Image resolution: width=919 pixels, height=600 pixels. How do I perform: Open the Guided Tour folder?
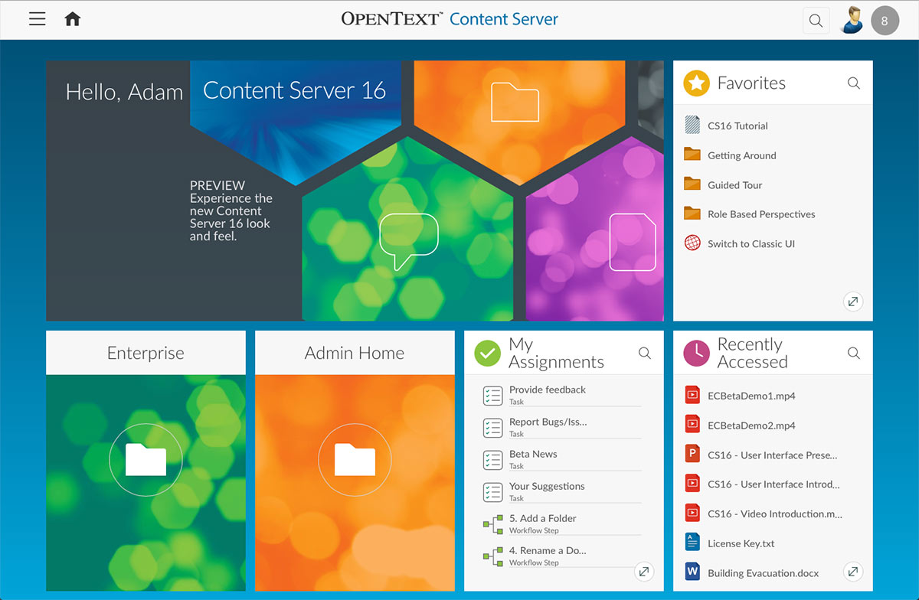click(734, 184)
